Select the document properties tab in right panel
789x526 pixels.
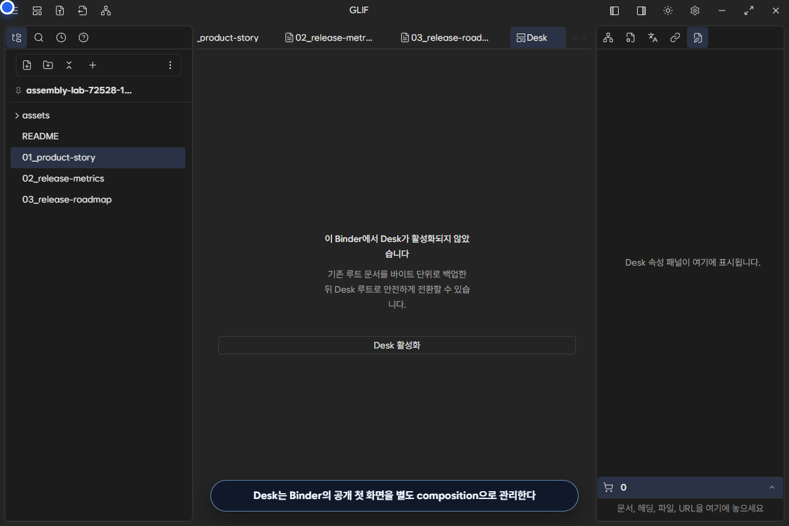[698, 37]
